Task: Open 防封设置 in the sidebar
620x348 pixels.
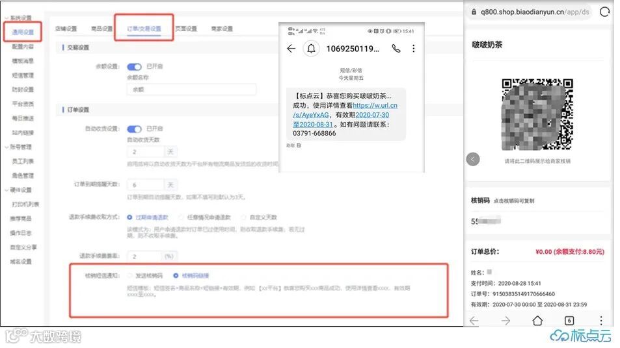Action: pos(23,90)
